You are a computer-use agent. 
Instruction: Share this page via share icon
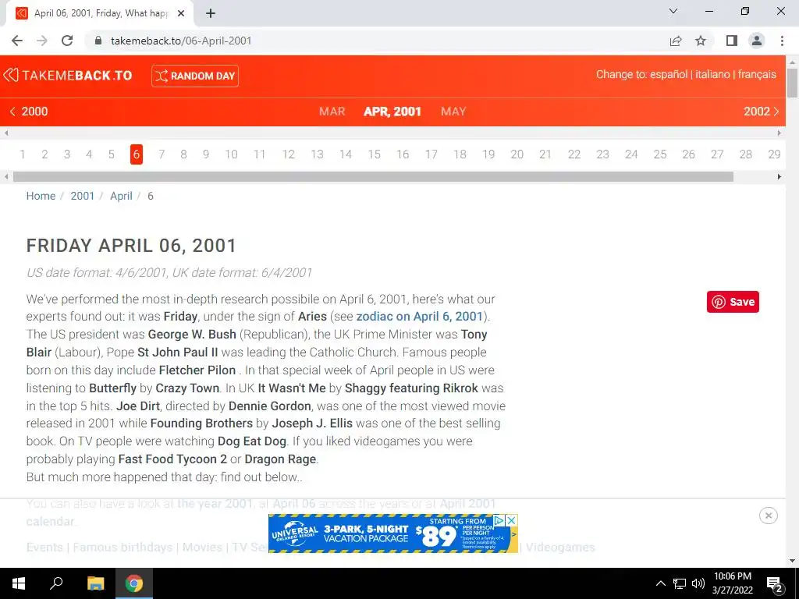point(676,41)
